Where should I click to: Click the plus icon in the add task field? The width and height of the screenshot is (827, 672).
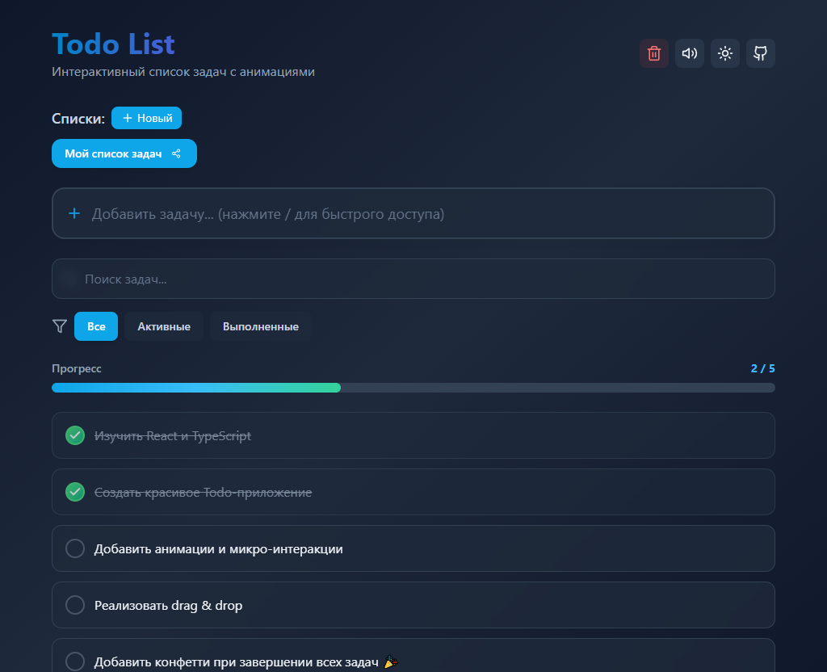(x=74, y=213)
